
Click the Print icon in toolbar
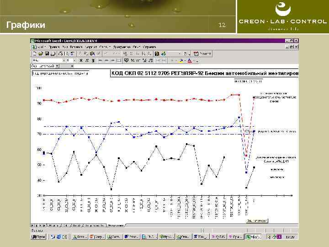click(x=60, y=54)
